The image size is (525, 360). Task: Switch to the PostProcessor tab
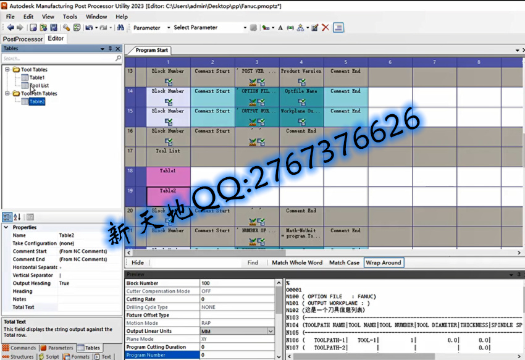23,39
